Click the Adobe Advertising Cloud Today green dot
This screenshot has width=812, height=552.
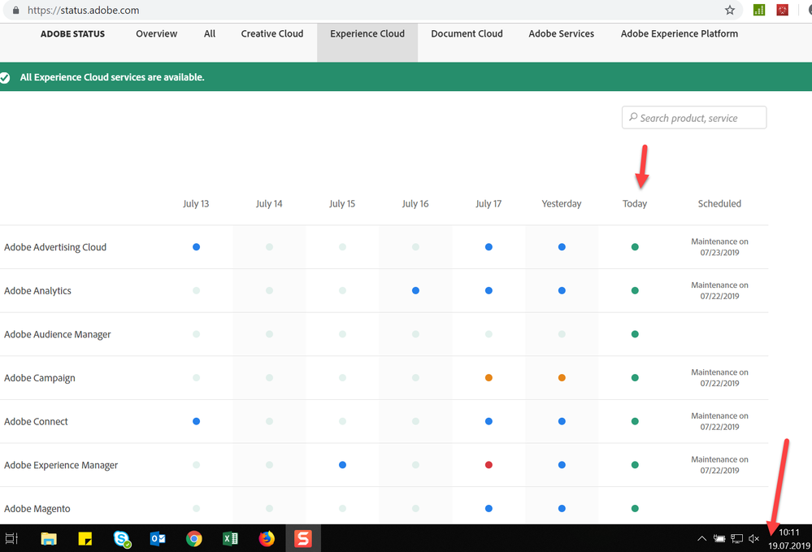click(635, 247)
